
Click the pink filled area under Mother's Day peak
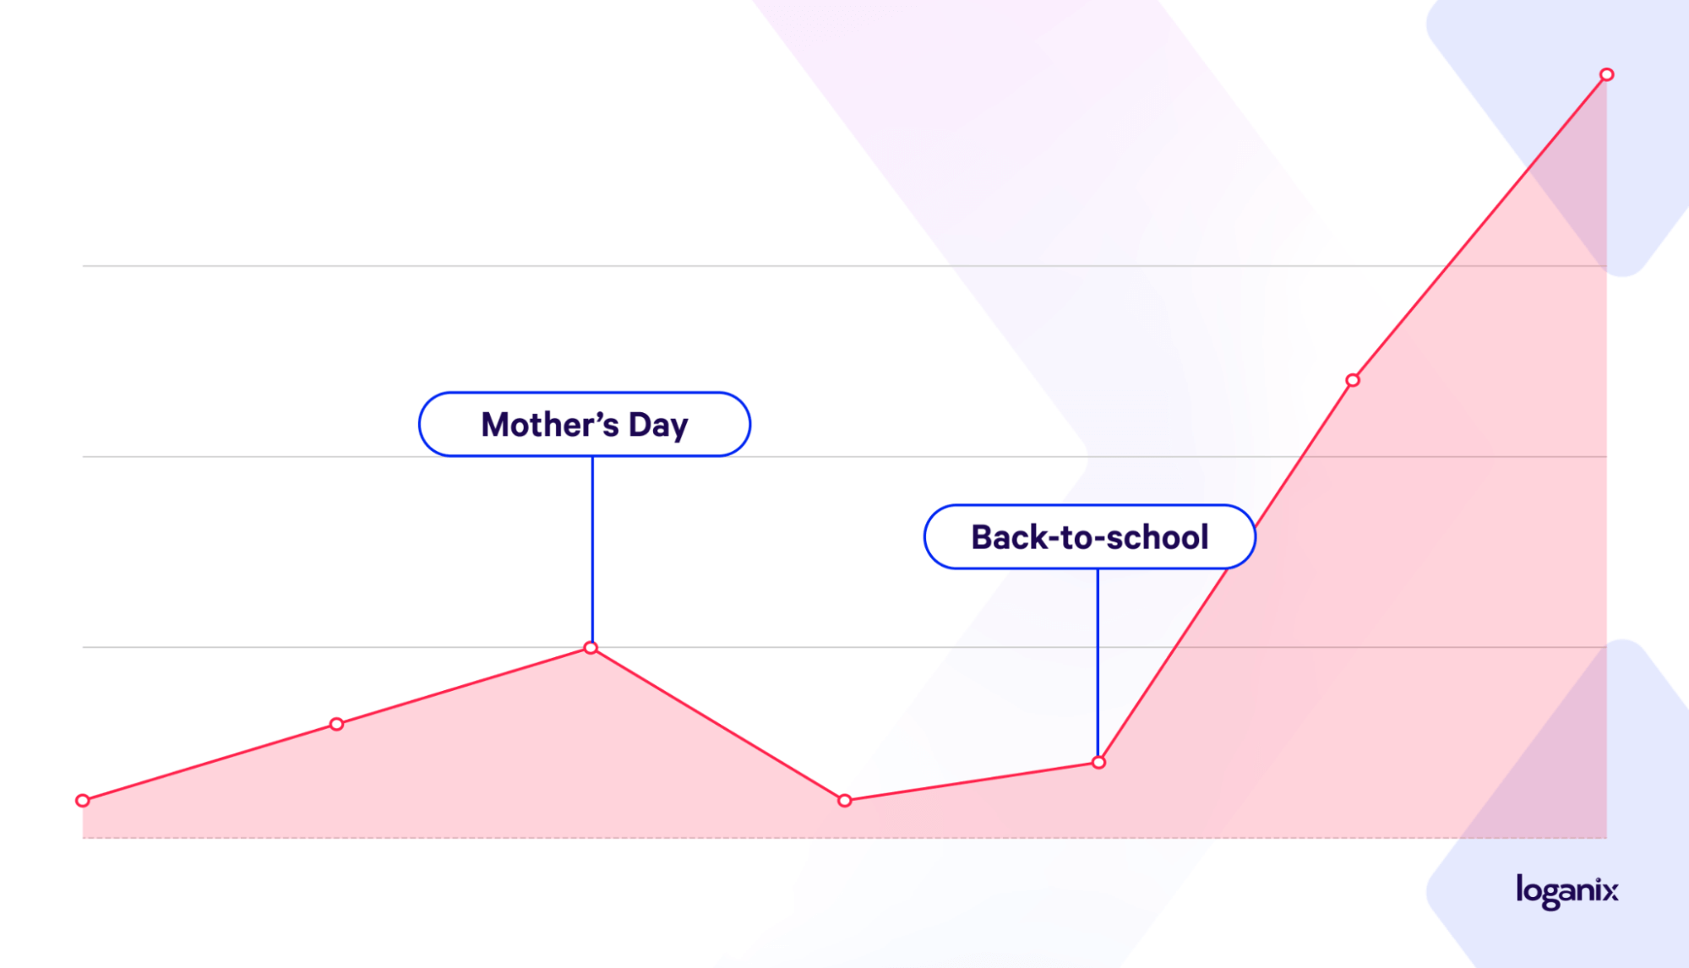[591, 743]
